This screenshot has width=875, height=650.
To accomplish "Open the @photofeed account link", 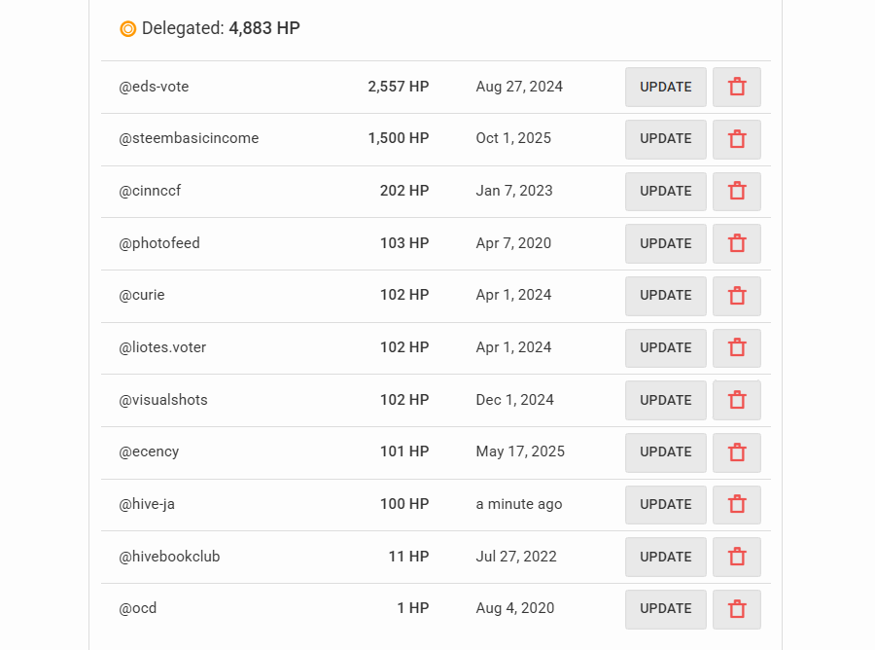I will pos(159,243).
